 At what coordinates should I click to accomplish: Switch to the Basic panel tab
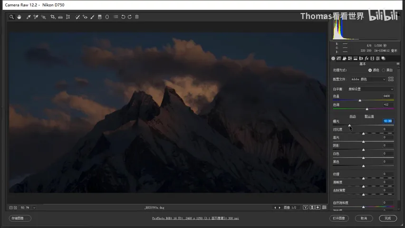(x=333, y=58)
